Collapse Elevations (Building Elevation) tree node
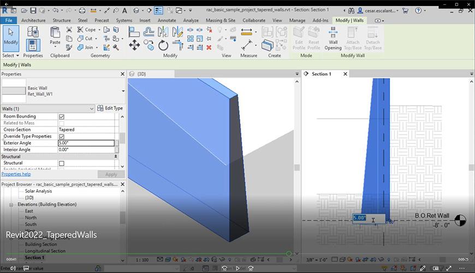The width and height of the screenshot is (475, 273). [11, 205]
